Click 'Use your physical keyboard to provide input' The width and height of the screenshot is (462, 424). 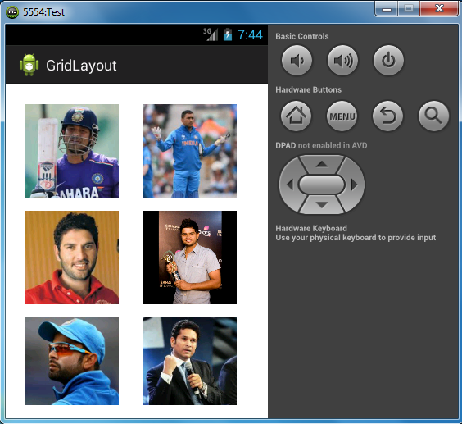(356, 238)
